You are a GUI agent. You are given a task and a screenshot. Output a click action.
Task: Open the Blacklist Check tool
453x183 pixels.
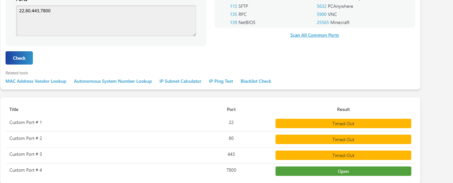[256, 81]
